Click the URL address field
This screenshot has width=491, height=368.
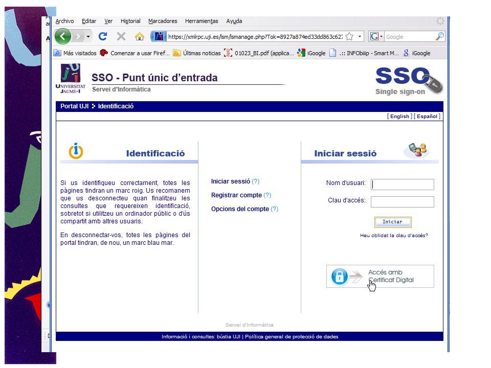(x=255, y=37)
